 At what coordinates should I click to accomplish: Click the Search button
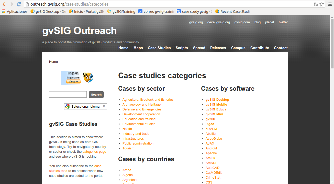pyautogui.click(x=96, y=95)
